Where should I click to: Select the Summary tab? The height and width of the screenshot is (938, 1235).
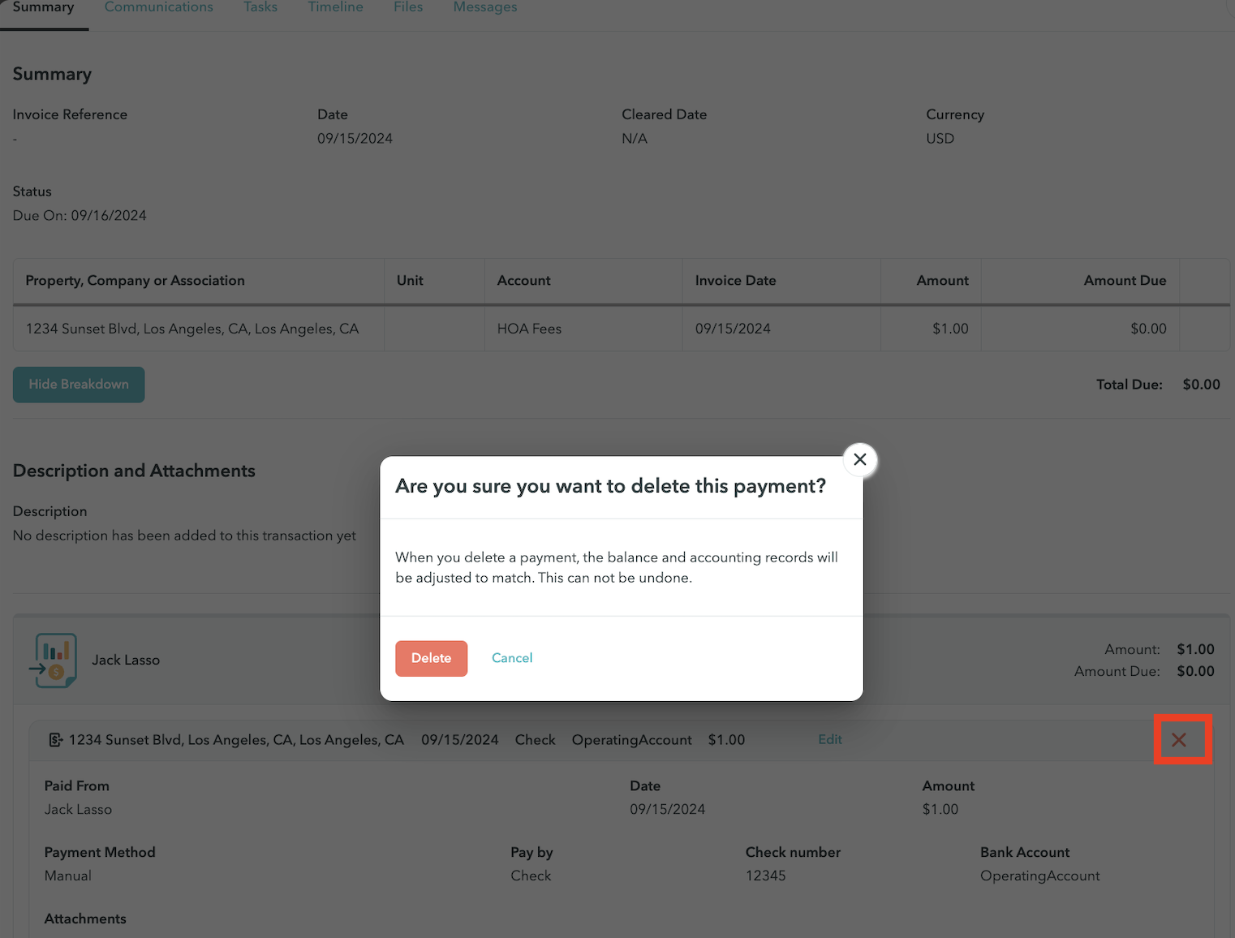point(43,7)
